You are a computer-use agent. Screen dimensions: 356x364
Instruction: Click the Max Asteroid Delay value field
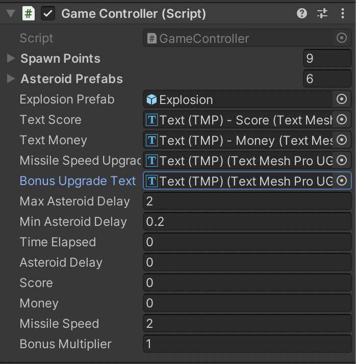click(x=247, y=201)
